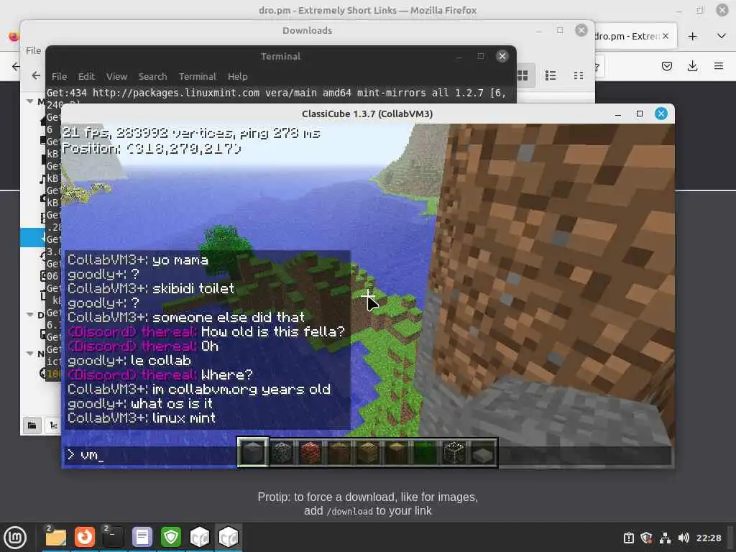Switch to Firefox from the taskbar
The image size is (736, 552).
[85, 537]
